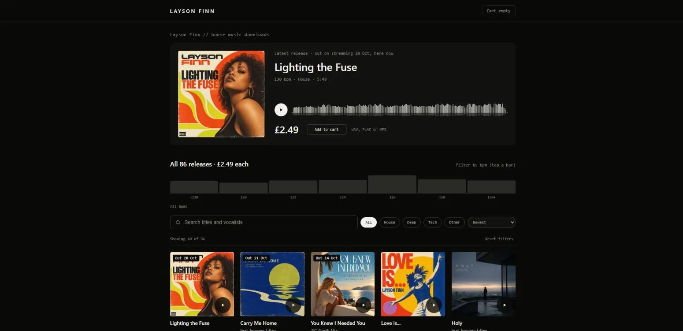Click the Carry Me Home card title
Viewport: 683px width, 331px height.
click(x=259, y=323)
